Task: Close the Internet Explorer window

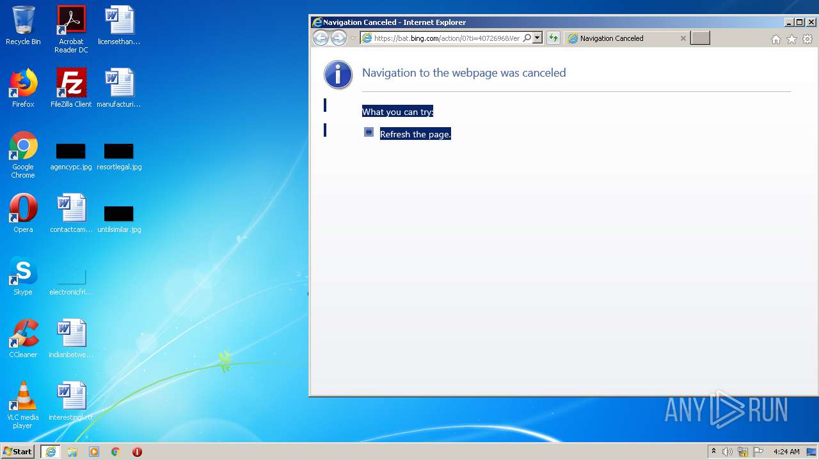Action: click(x=811, y=22)
